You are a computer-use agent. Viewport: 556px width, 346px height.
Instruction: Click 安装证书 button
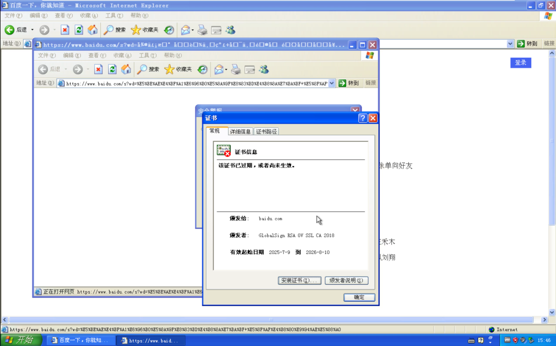tap(300, 280)
